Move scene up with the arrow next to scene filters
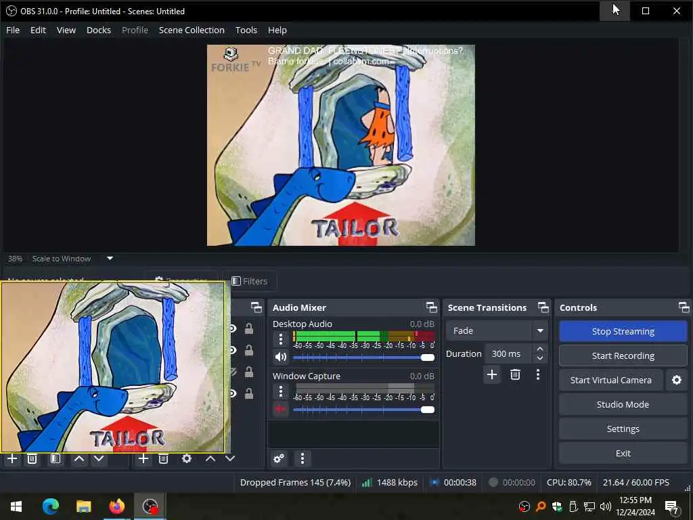This screenshot has width=693, height=520. 79,458
